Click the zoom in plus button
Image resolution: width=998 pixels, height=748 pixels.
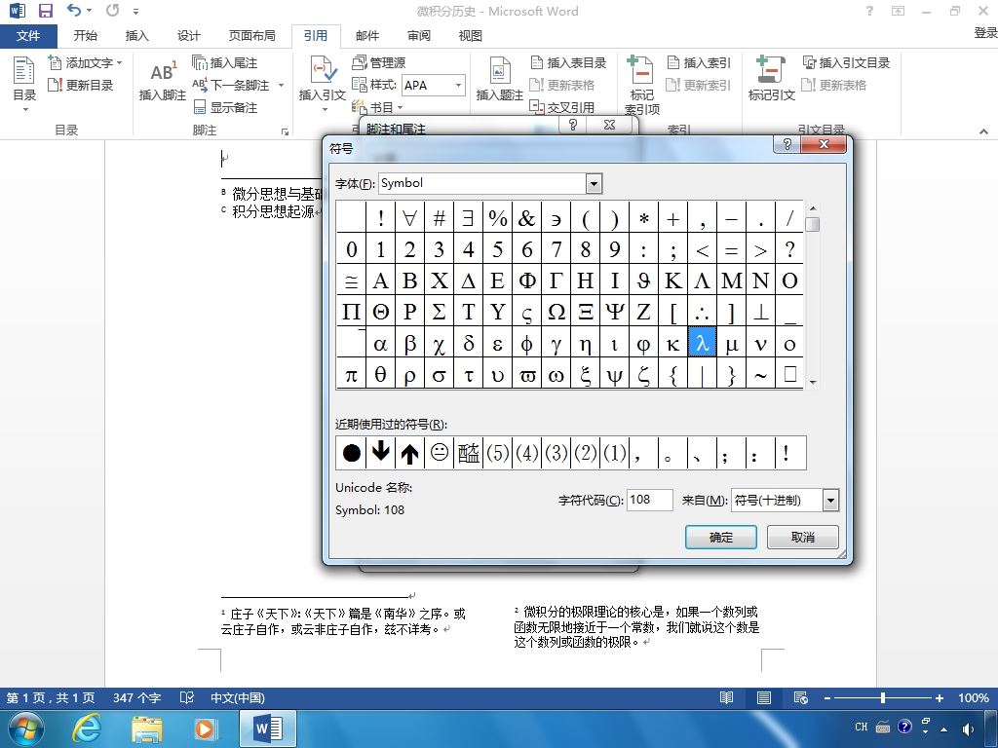[939, 697]
